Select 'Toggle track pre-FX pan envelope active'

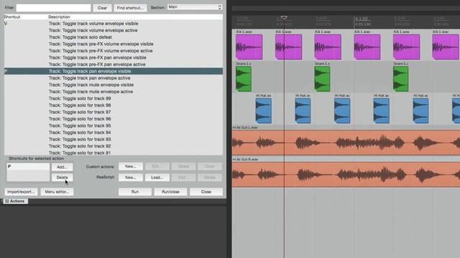coord(114,64)
